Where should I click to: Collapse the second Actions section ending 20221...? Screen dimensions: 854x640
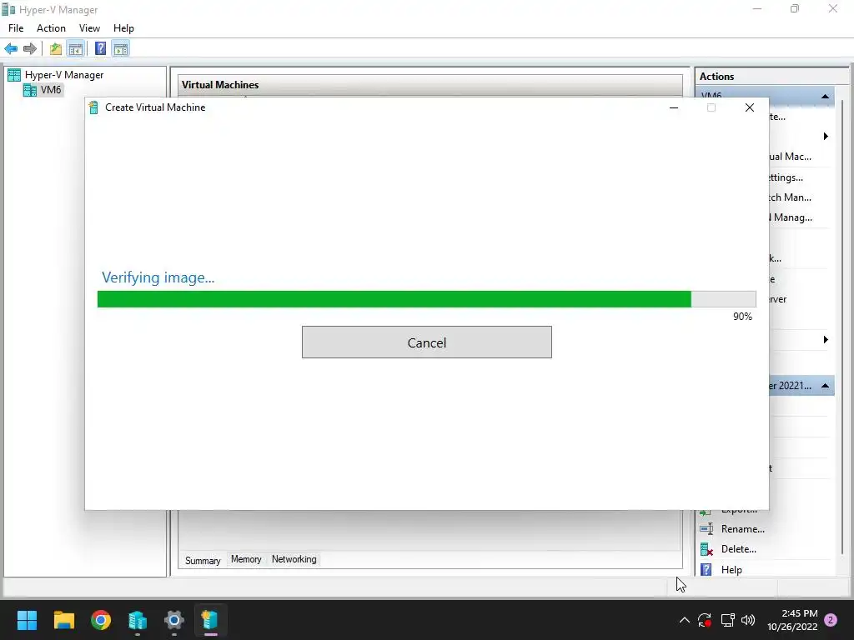825,386
